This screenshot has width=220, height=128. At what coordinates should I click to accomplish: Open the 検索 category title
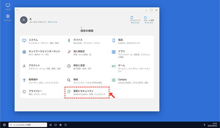pyautogui.click(x=76, y=80)
